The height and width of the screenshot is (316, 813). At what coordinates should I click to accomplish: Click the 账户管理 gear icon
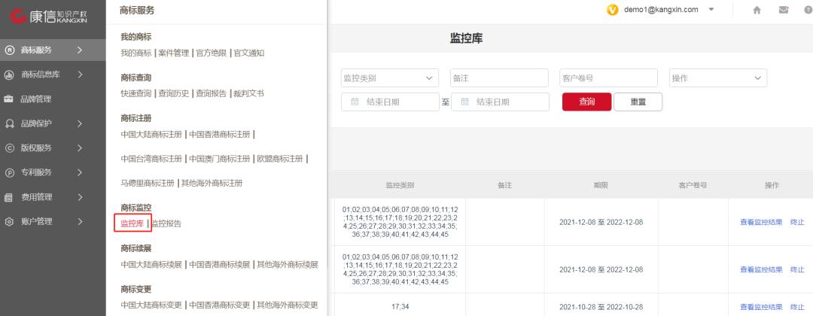click(x=9, y=222)
